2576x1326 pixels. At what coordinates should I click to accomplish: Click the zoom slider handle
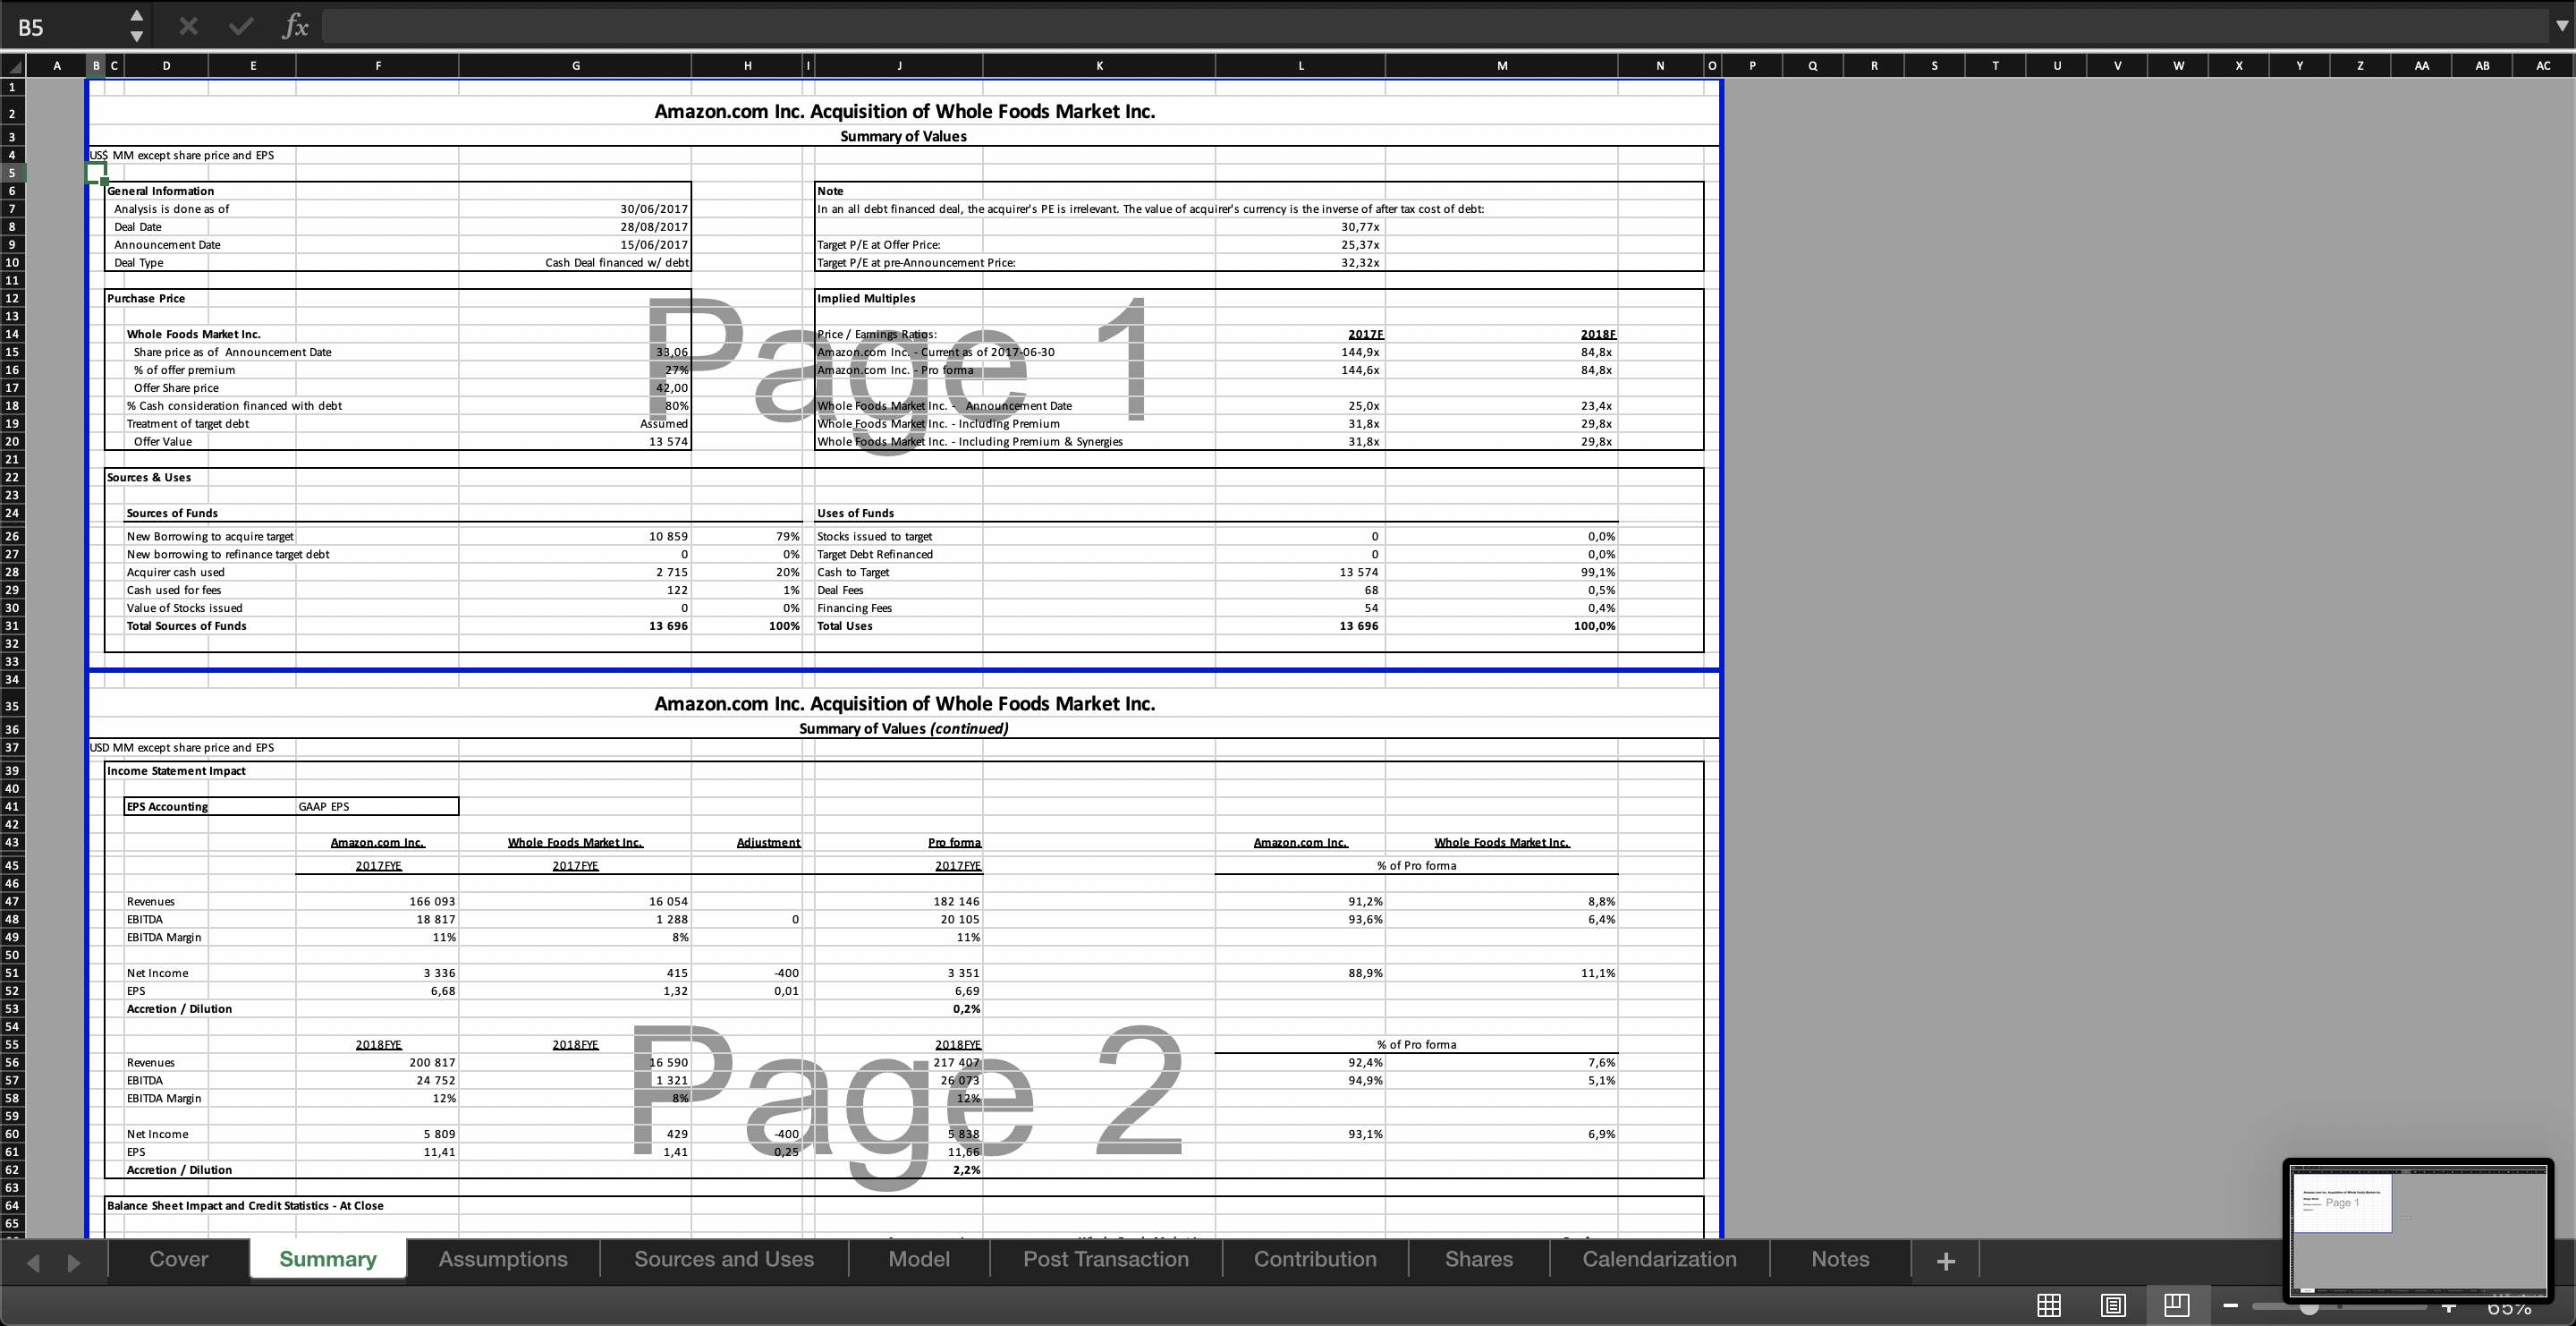coord(2309,1307)
